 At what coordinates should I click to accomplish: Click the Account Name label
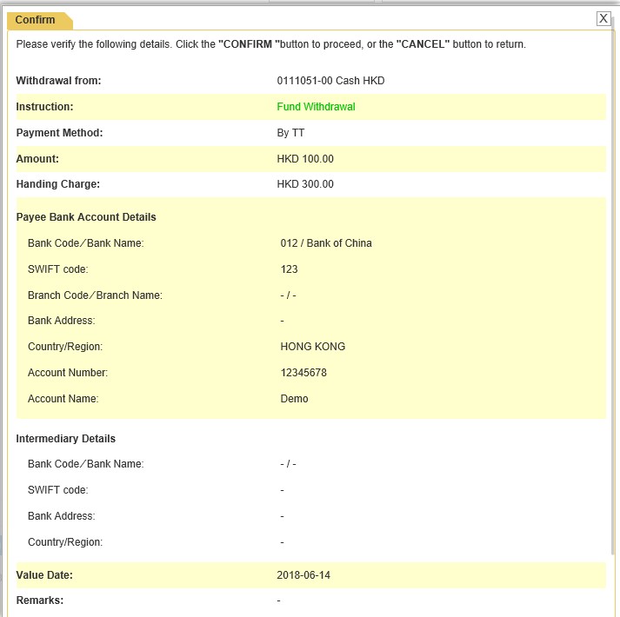pos(63,399)
